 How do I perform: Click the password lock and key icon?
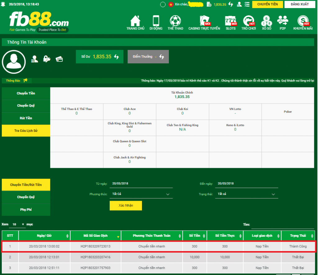(x=47, y=59)
